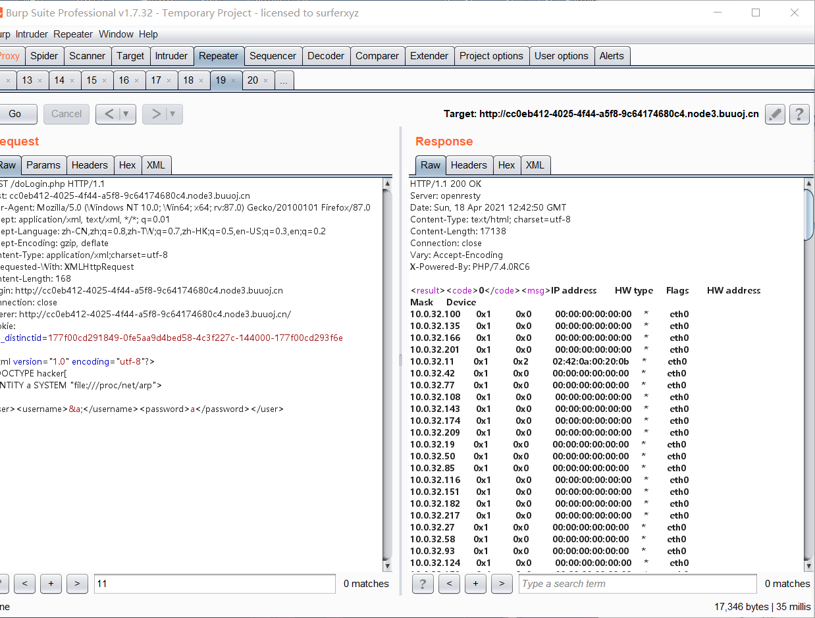815x618 pixels.
Task: Close Repeater tab 19
Action: (233, 80)
